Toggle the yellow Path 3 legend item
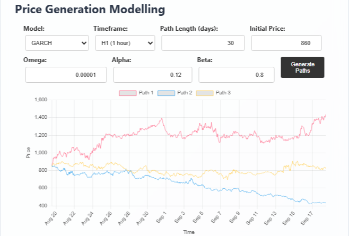 205,93
